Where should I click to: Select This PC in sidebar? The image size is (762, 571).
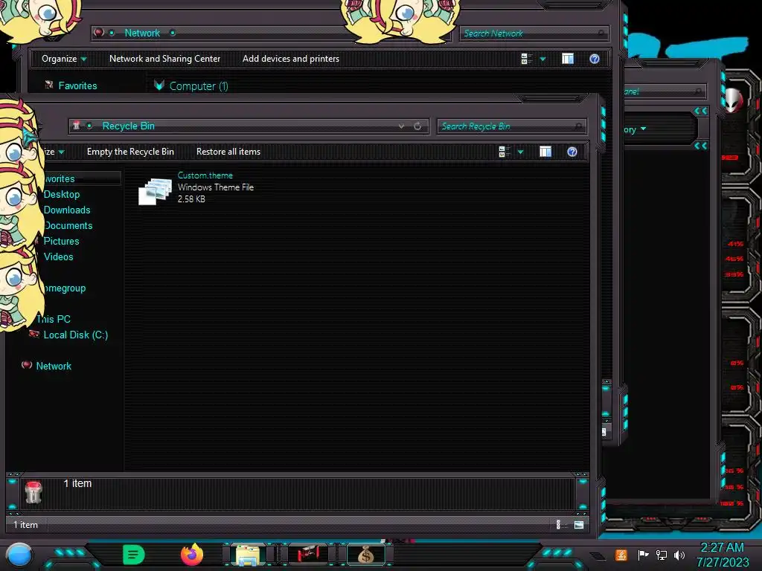pos(54,319)
